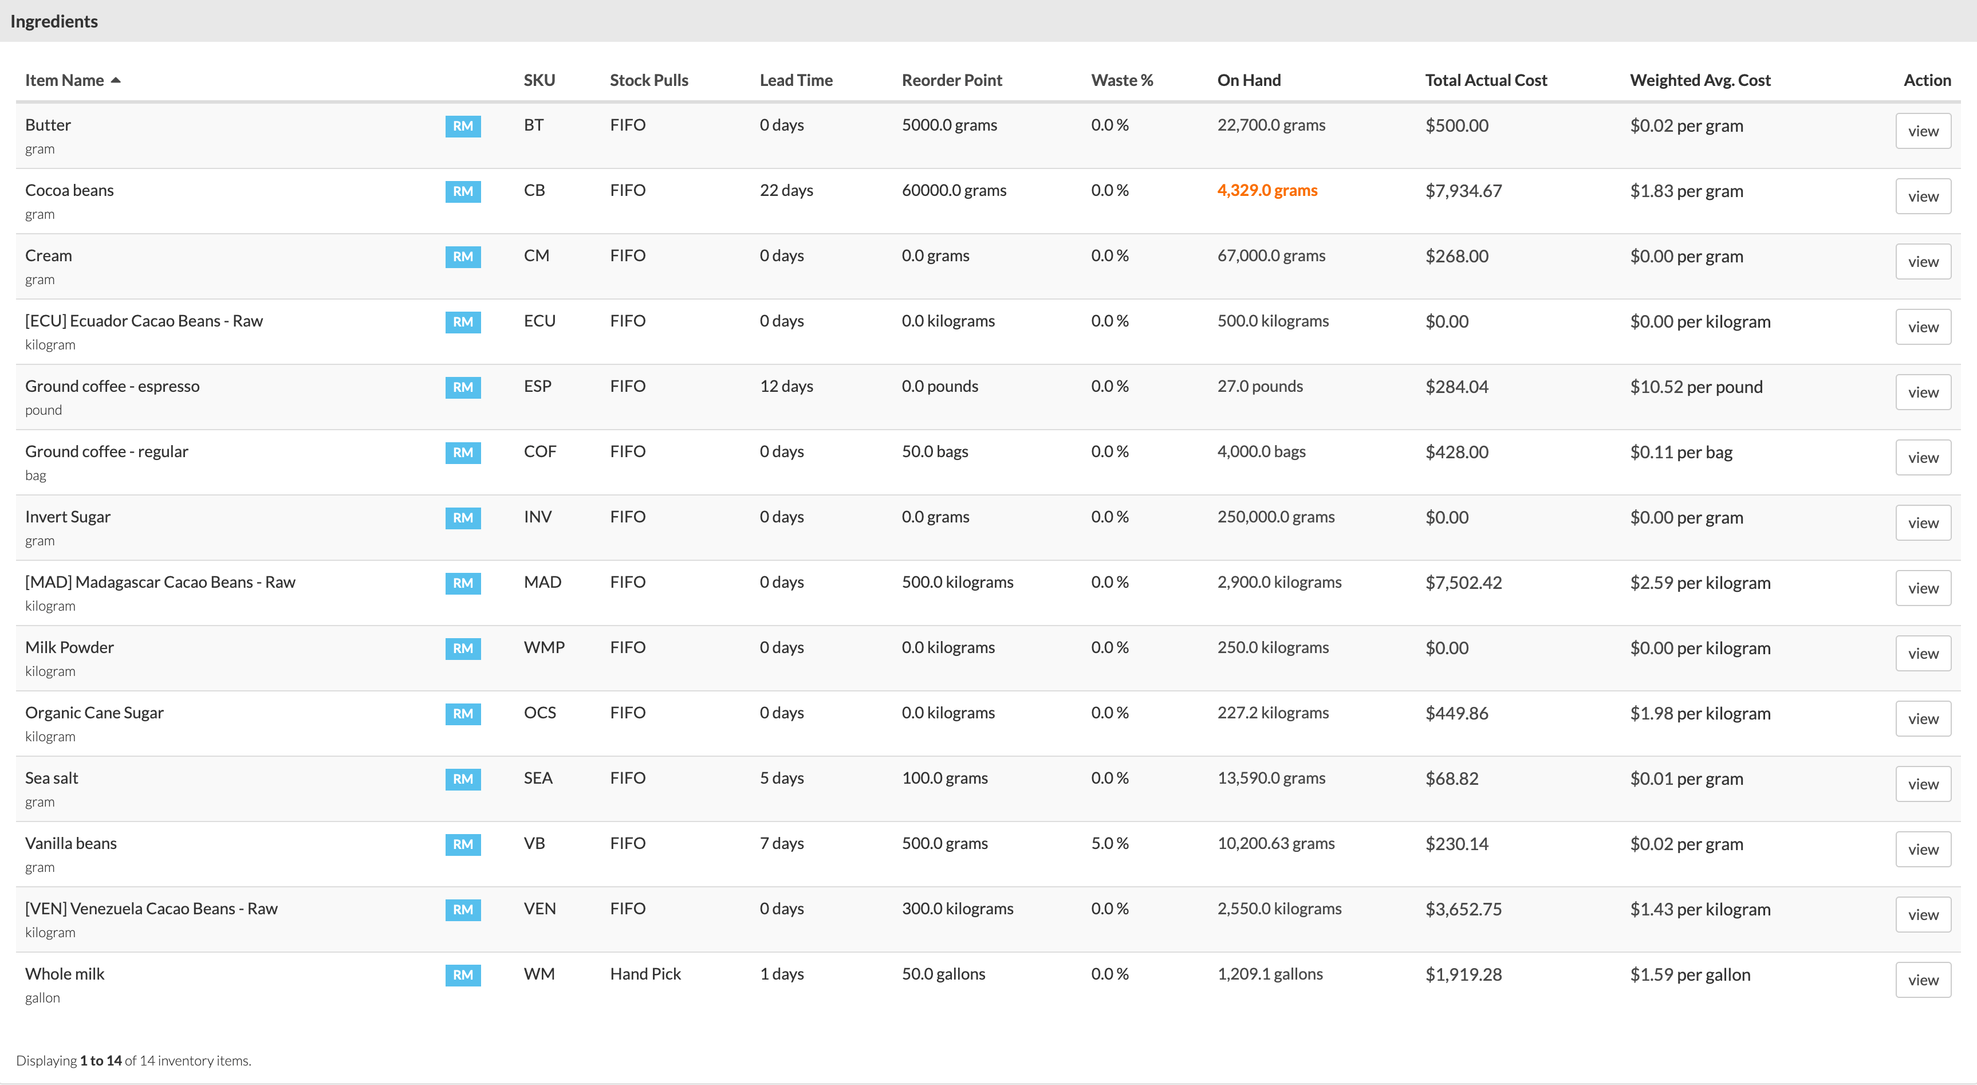
Task: Sort items by Total Actual Cost
Action: [1485, 79]
